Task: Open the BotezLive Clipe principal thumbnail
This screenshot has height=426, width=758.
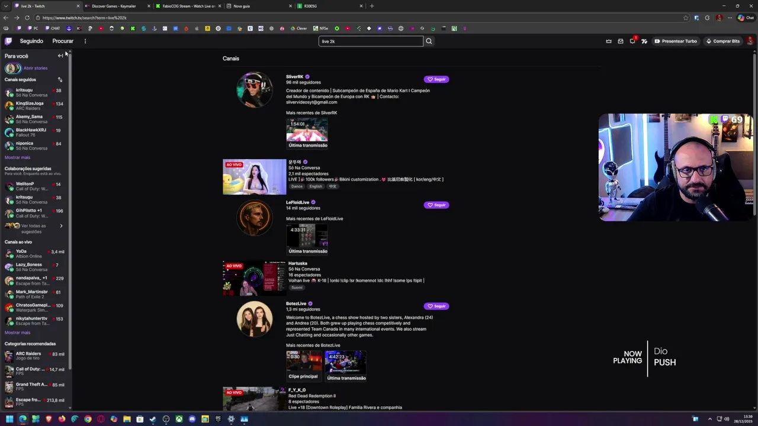Action: click(304, 362)
